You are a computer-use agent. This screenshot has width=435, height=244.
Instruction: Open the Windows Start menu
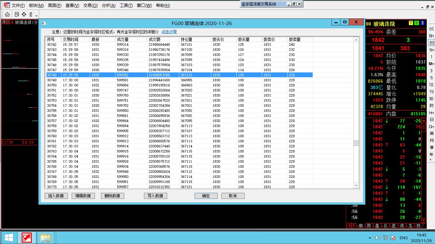coord(9,238)
